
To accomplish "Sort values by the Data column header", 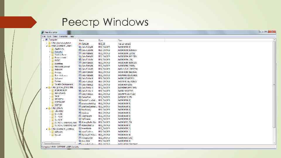I will (x=141, y=40).
